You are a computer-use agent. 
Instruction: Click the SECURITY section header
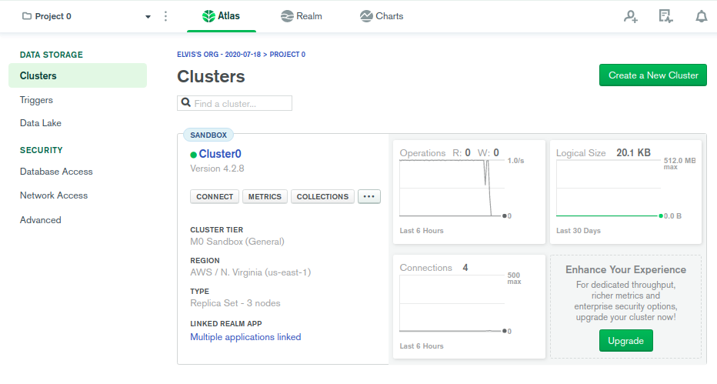click(x=41, y=150)
